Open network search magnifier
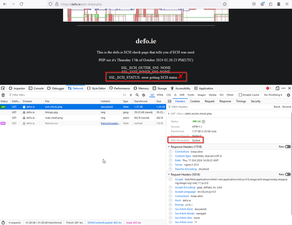The image size is (292, 225). tap(137, 95)
